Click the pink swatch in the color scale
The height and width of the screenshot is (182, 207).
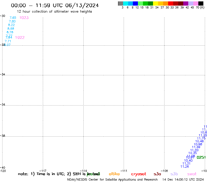[196, 3]
